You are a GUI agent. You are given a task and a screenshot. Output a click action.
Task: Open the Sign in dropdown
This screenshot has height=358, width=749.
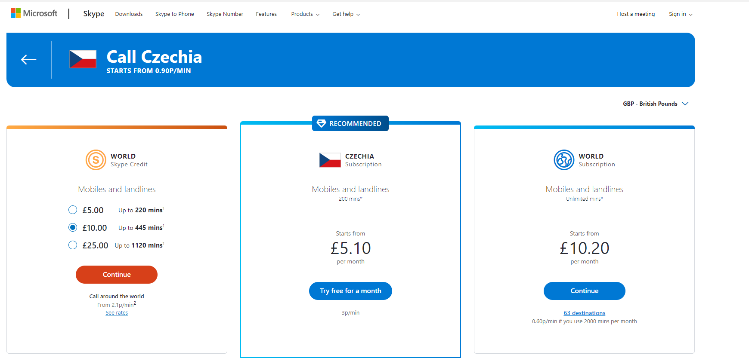(680, 14)
